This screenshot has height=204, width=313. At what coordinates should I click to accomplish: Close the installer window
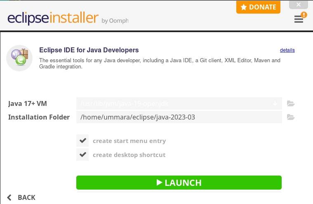click(x=299, y=5)
